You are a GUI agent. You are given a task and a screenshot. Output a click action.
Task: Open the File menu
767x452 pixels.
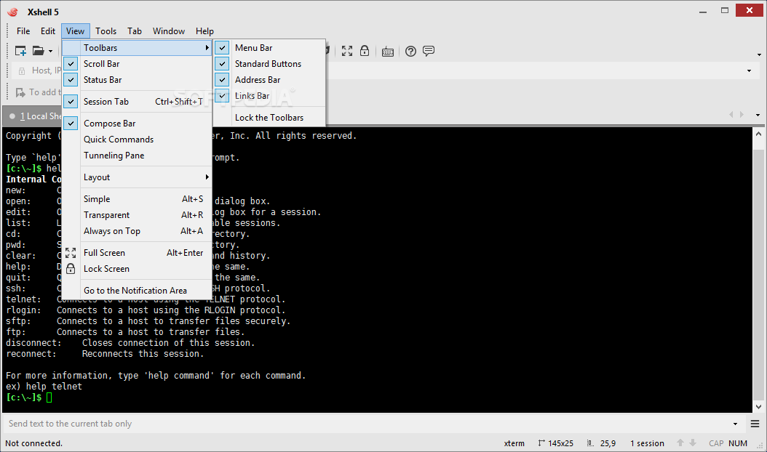pos(23,31)
